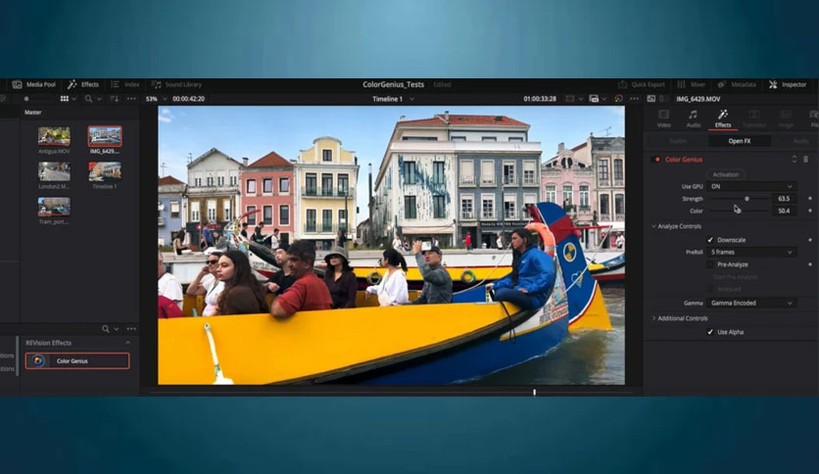Add a keyframe for Strength parameter
The height and width of the screenshot is (474, 819).
tap(810, 199)
